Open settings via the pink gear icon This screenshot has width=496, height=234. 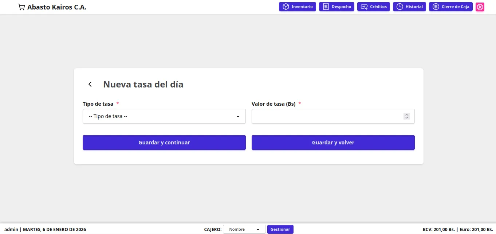click(480, 7)
